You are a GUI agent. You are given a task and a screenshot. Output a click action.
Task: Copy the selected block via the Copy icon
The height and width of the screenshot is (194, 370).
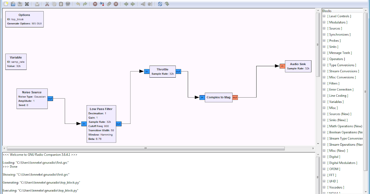click(x=54, y=4)
